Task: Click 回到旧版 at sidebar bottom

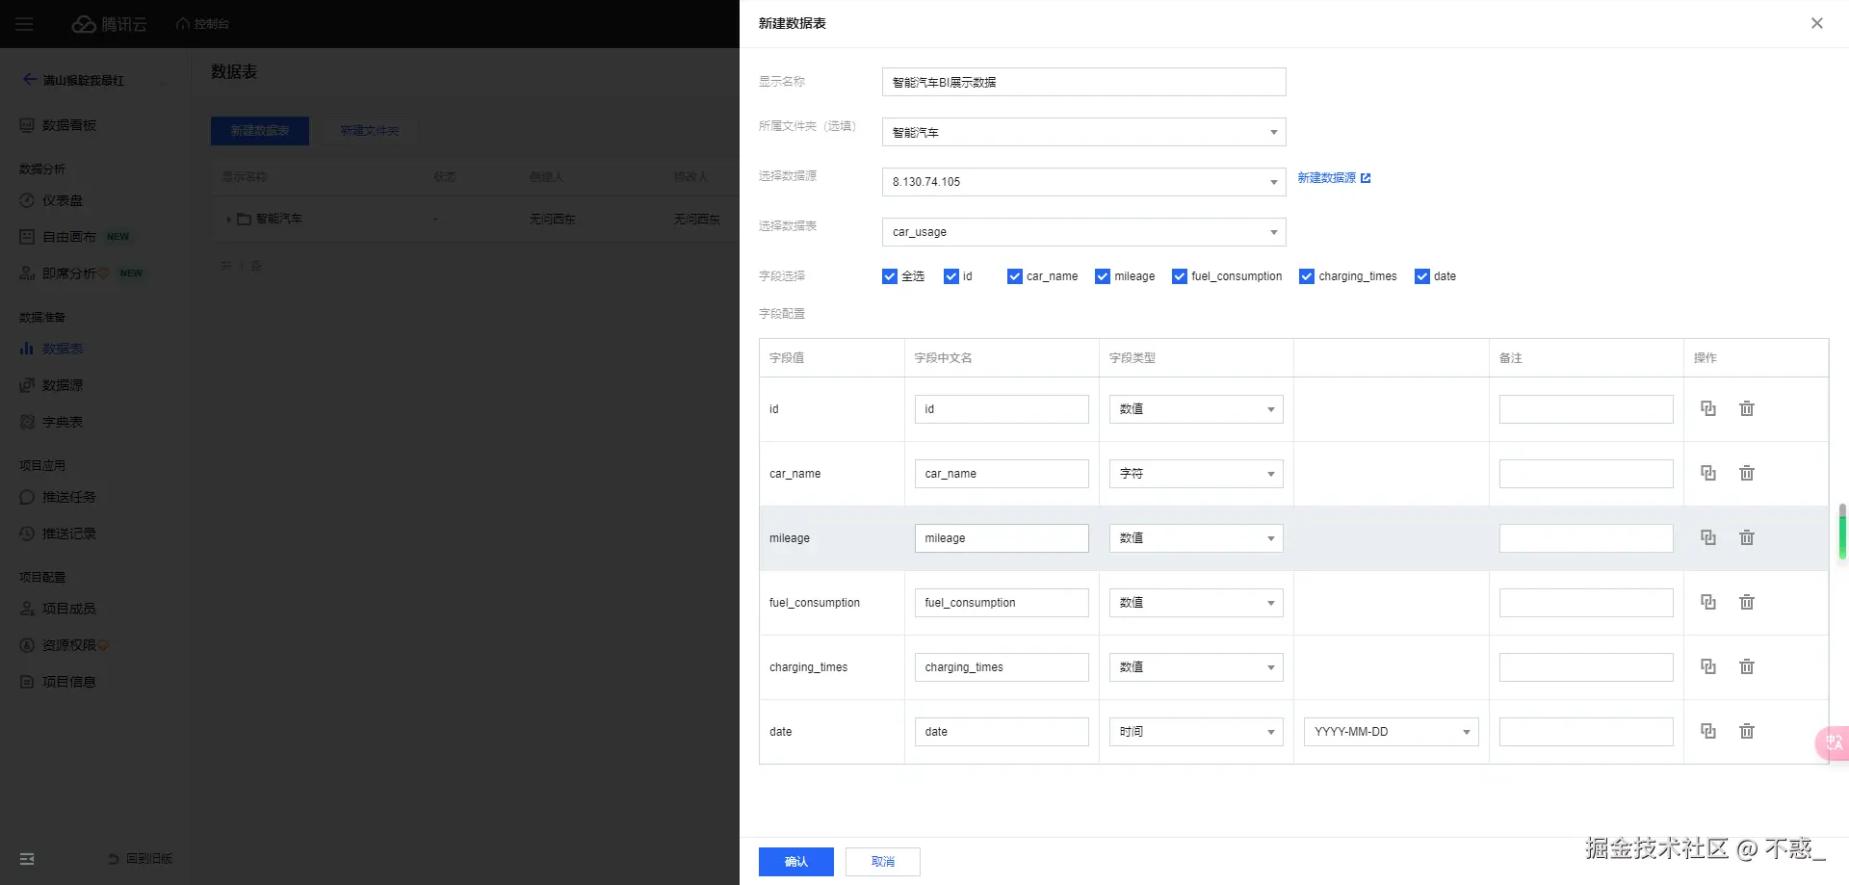Action: 140,859
